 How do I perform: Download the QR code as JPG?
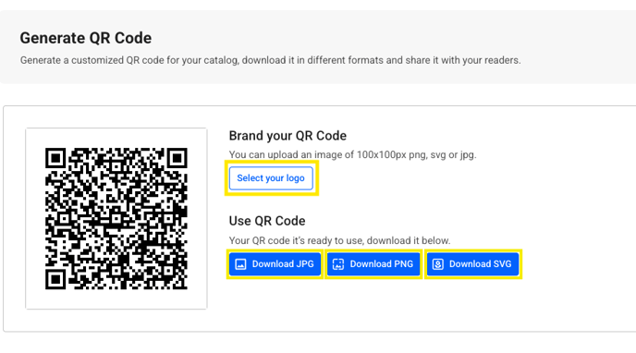(275, 264)
